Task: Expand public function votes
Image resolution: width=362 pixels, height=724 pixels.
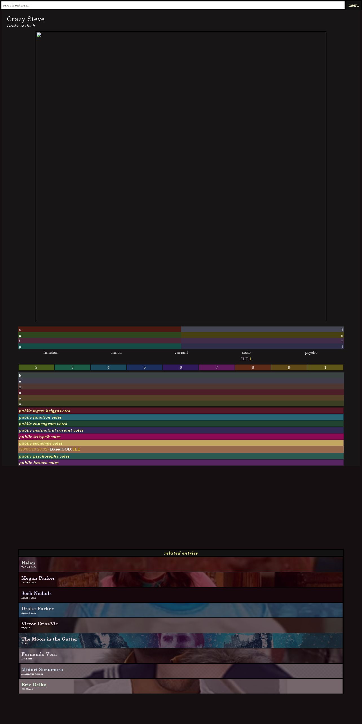Action: [x=181, y=417]
